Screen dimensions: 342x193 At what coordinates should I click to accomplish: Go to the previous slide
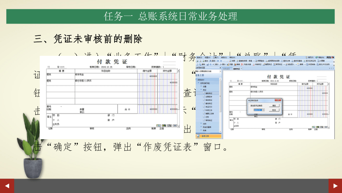click(x=7, y=186)
